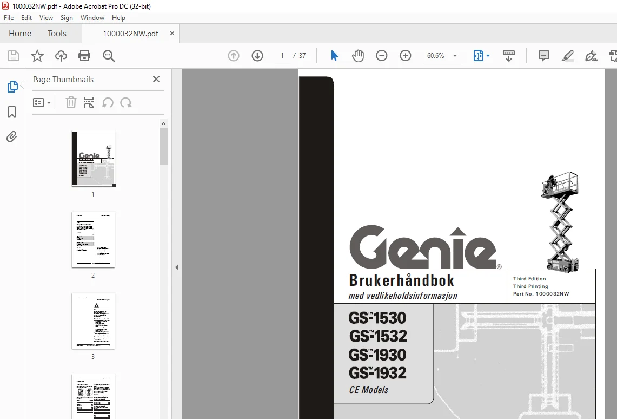Choose the selection arrow tool

pyautogui.click(x=334, y=56)
